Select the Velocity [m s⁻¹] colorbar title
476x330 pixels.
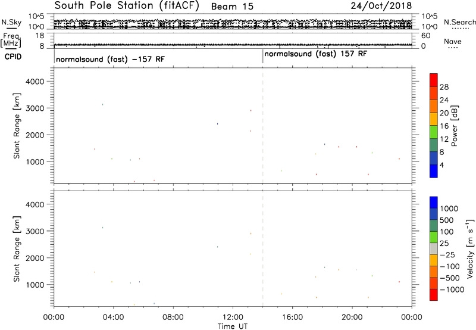(x=470, y=248)
